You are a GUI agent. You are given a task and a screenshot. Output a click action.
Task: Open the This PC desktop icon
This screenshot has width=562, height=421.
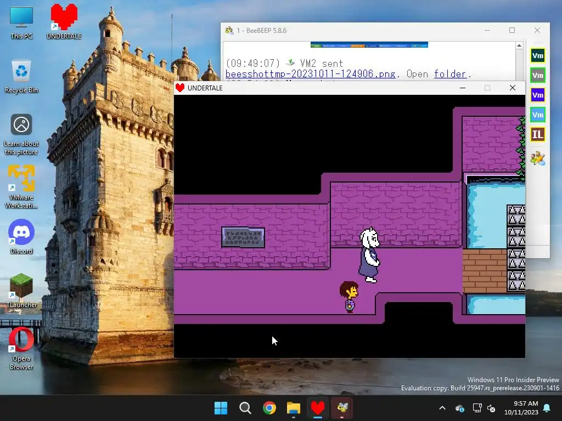coord(21,22)
